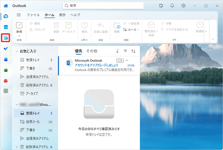
Task: Open Outlook settings gear
Action: (x=183, y=6)
